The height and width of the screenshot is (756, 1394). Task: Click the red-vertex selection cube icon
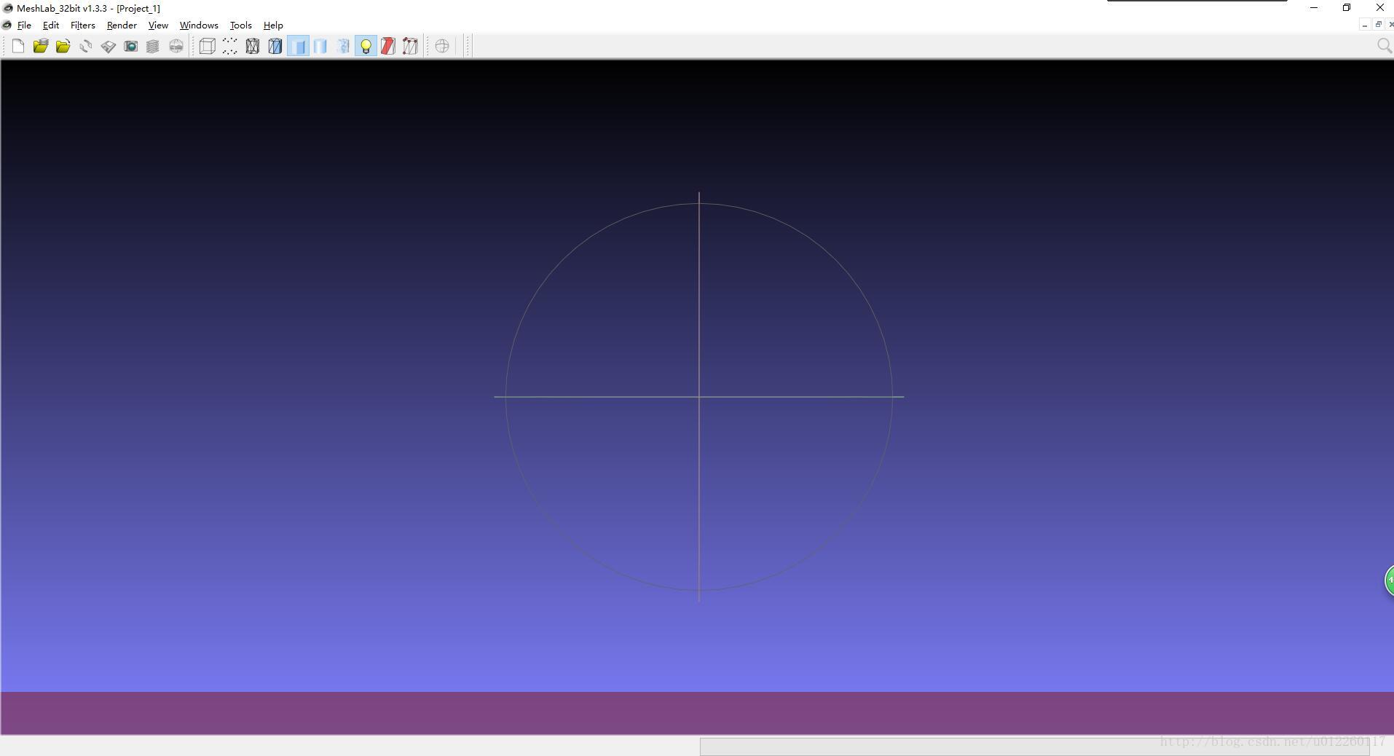(x=411, y=47)
